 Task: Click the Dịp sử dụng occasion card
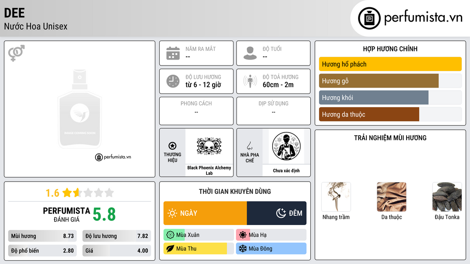274,111
